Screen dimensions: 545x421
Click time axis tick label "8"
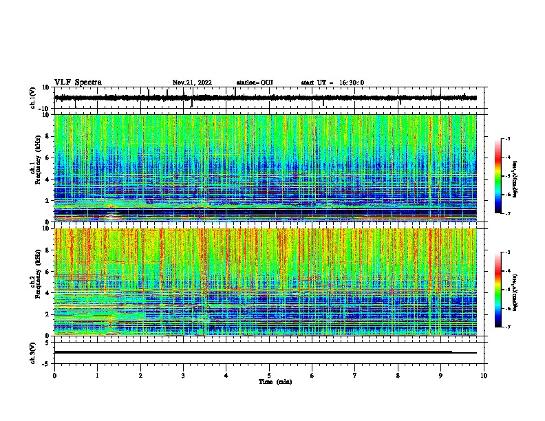click(398, 376)
